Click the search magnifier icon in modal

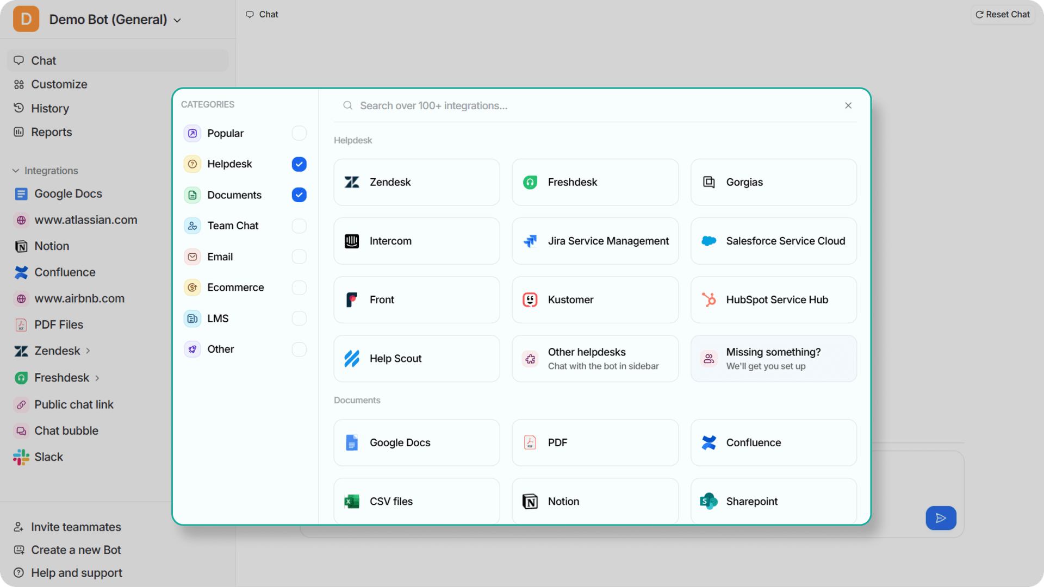pos(348,105)
